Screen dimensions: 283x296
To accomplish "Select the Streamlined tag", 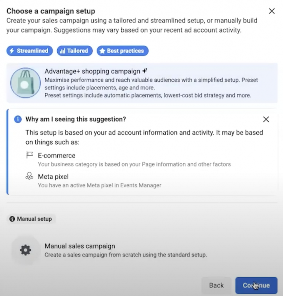I will point(30,51).
